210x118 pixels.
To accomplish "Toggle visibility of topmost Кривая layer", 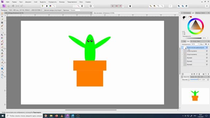I will 207,58.
